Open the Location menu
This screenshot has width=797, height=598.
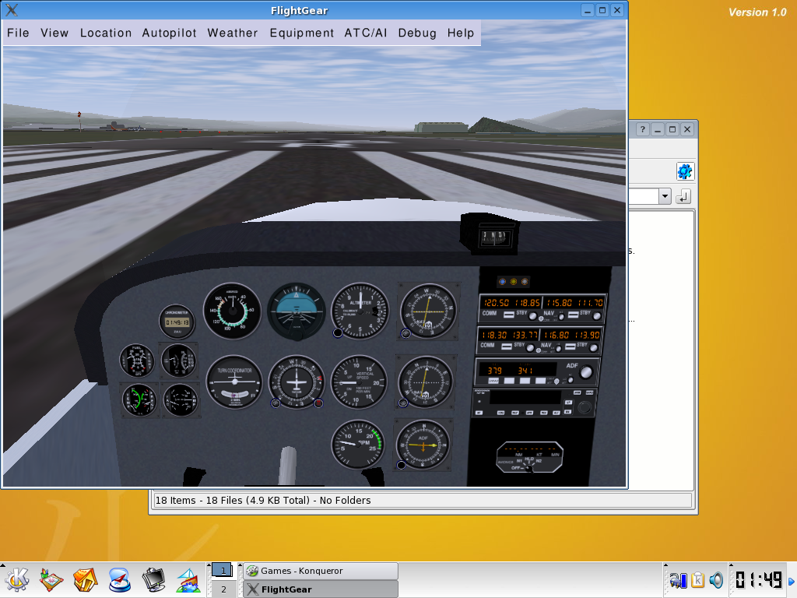pos(106,33)
